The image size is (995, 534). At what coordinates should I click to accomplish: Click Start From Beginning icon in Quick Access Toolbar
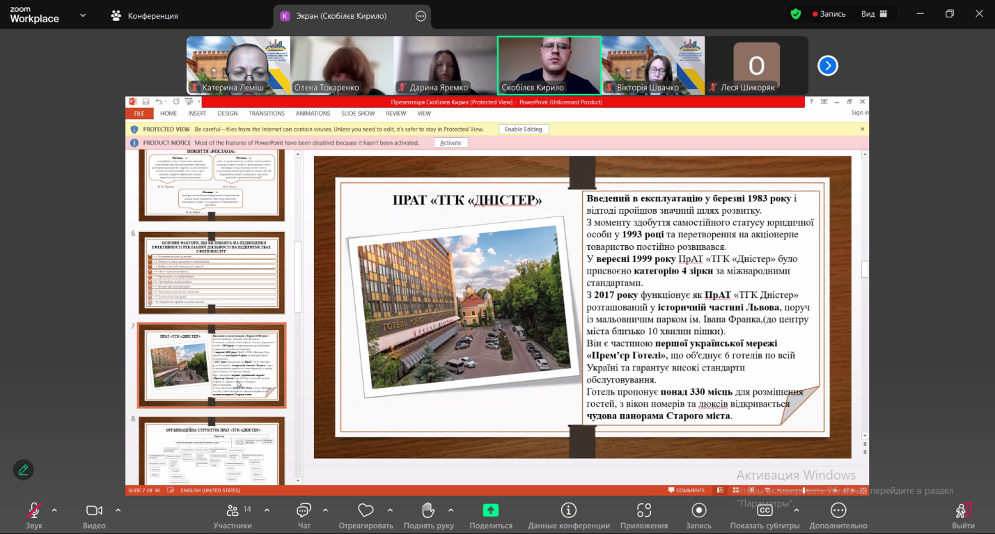(x=189, y=102)
